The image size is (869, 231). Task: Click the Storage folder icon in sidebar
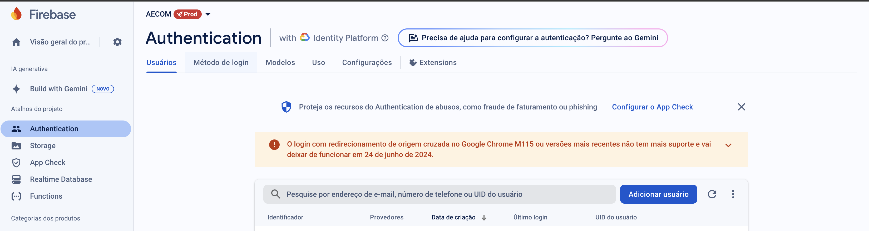[x=16, y=146]
